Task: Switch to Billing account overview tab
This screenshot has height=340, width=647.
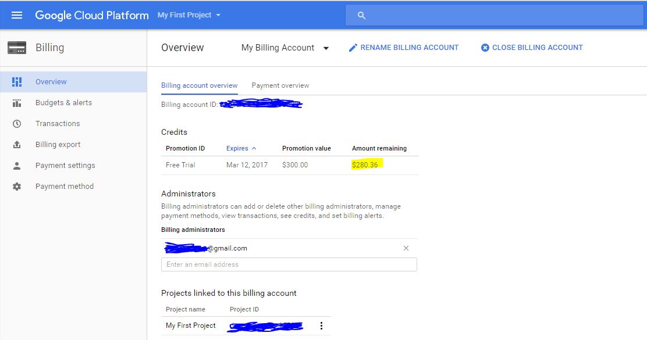Action: coord(200,85)
